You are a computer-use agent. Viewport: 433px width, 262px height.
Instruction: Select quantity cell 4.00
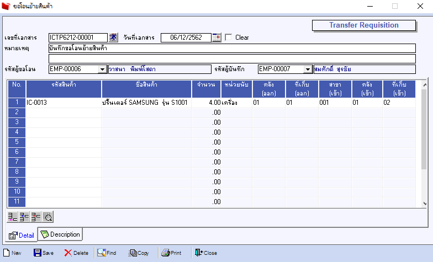click(206, 103)
